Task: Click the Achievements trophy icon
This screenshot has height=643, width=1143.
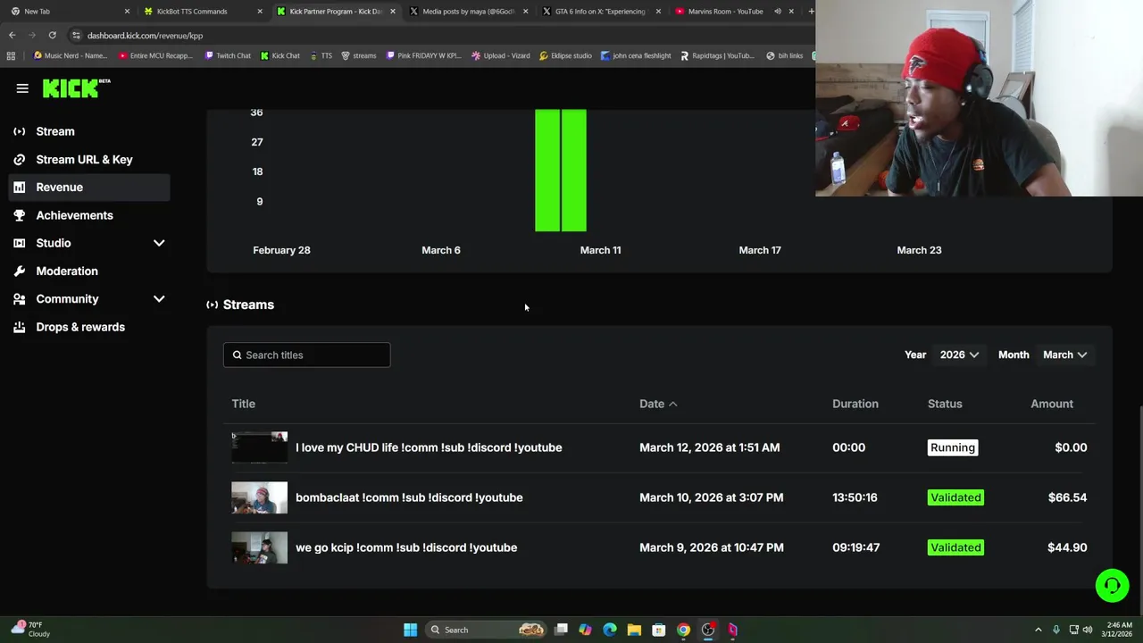Action: [x=20, y=215]
